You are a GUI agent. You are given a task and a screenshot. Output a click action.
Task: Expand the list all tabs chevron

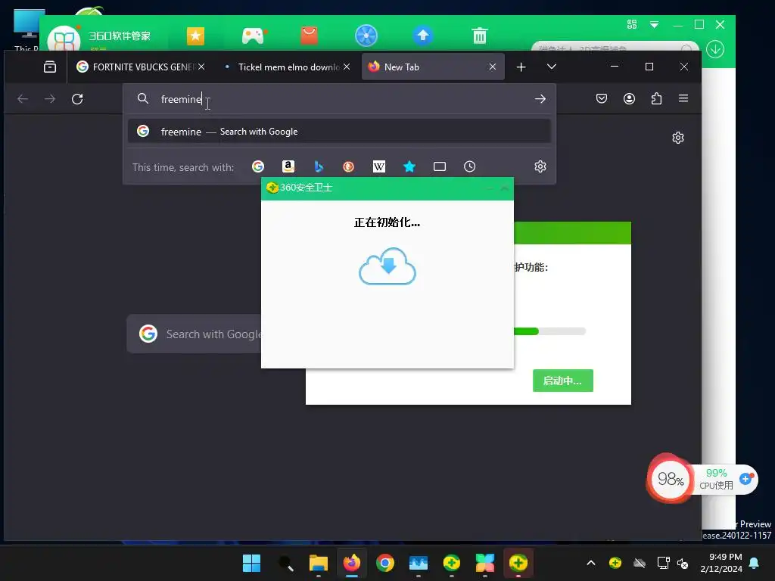552,67
